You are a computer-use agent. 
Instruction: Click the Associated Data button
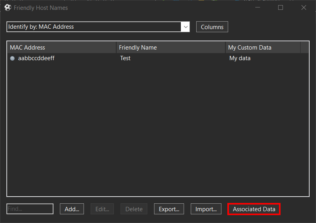pos(254,209)
